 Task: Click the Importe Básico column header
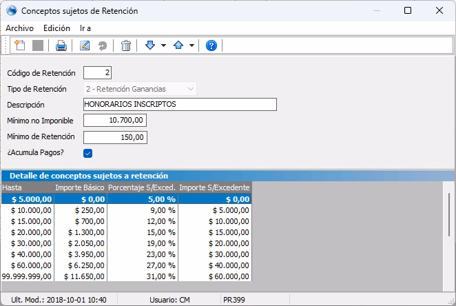tap(81, 187)
